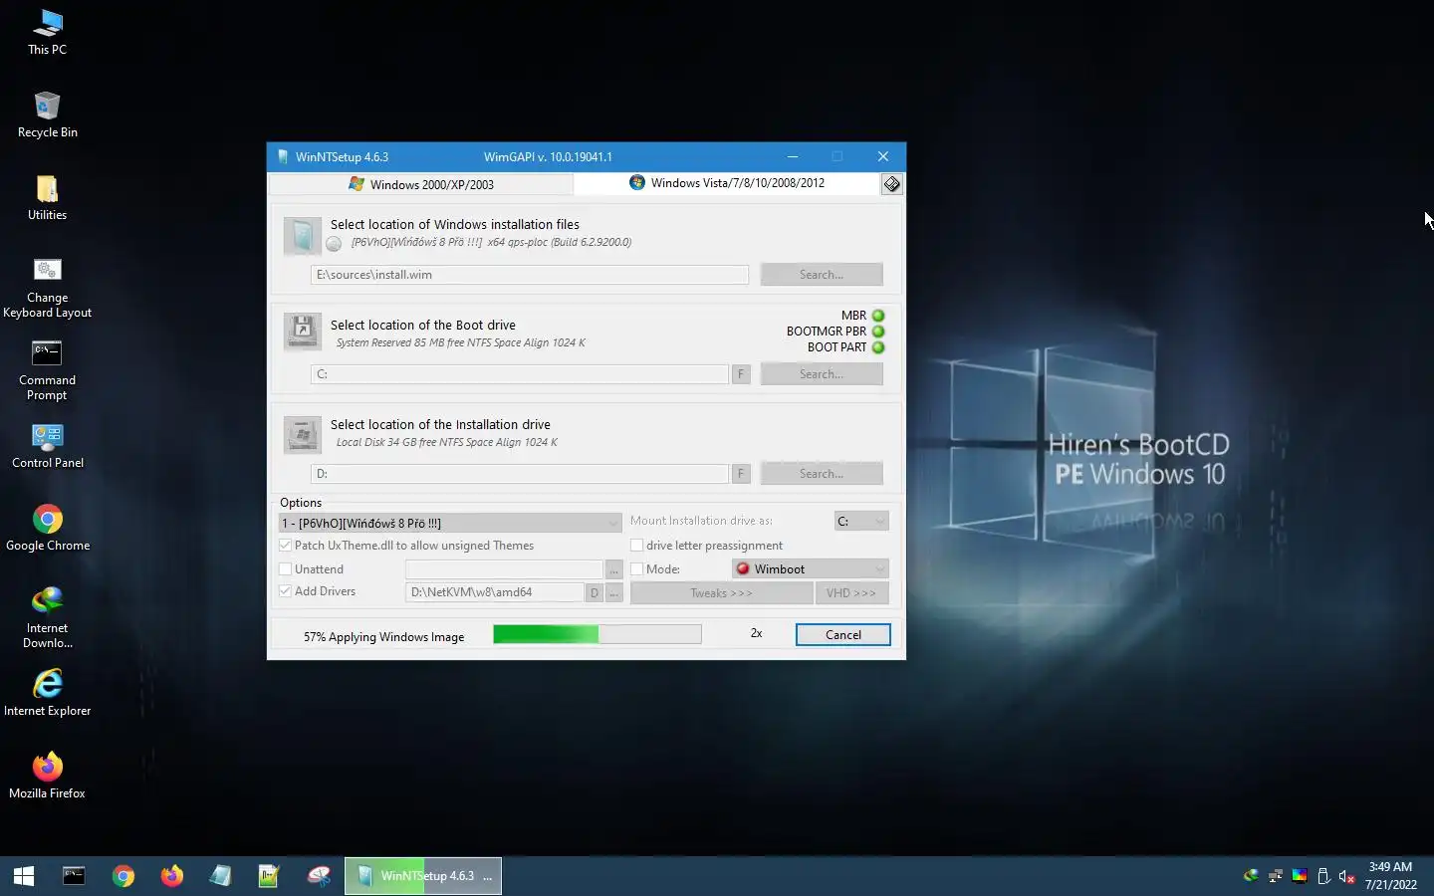Launch Mozilla Firefox from desktop
The width and height of the screenshot is (1434, 896).
point(47,777)
